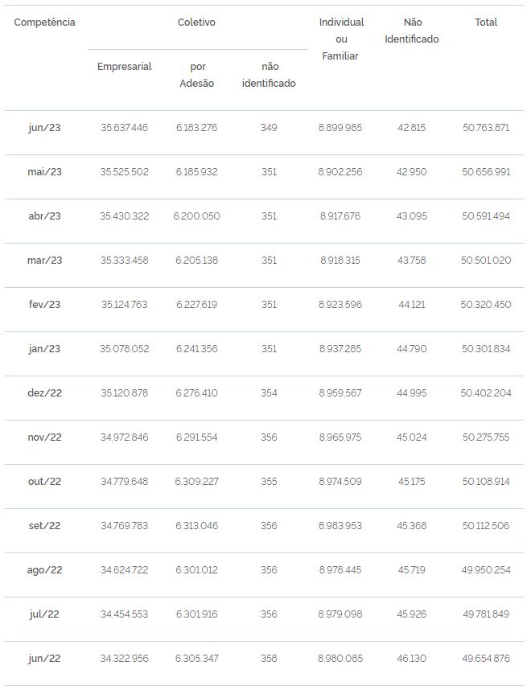
Task: Click the jan/23 Individual value 8.937.285
Action: pyautogui.click(x=340, y=348)
